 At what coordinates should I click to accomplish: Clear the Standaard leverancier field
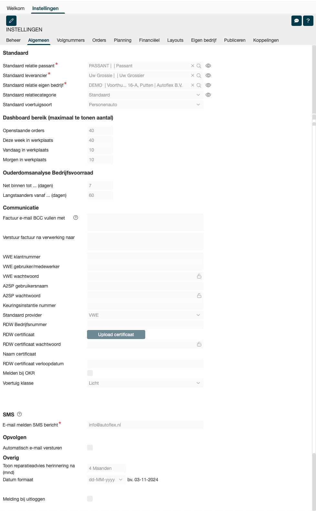pos(193,75)
